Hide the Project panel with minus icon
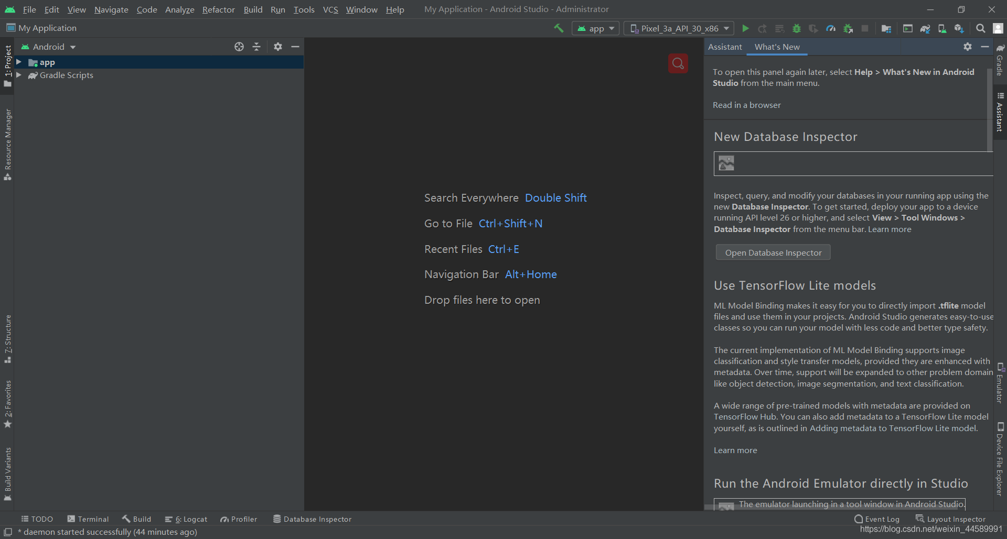This screenshot has height=539, width=1007. 295,47
